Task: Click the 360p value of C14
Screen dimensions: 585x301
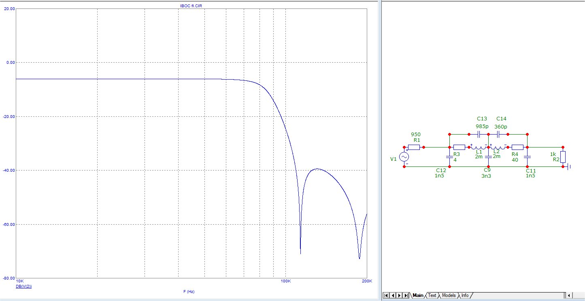Action: [500, 126]
